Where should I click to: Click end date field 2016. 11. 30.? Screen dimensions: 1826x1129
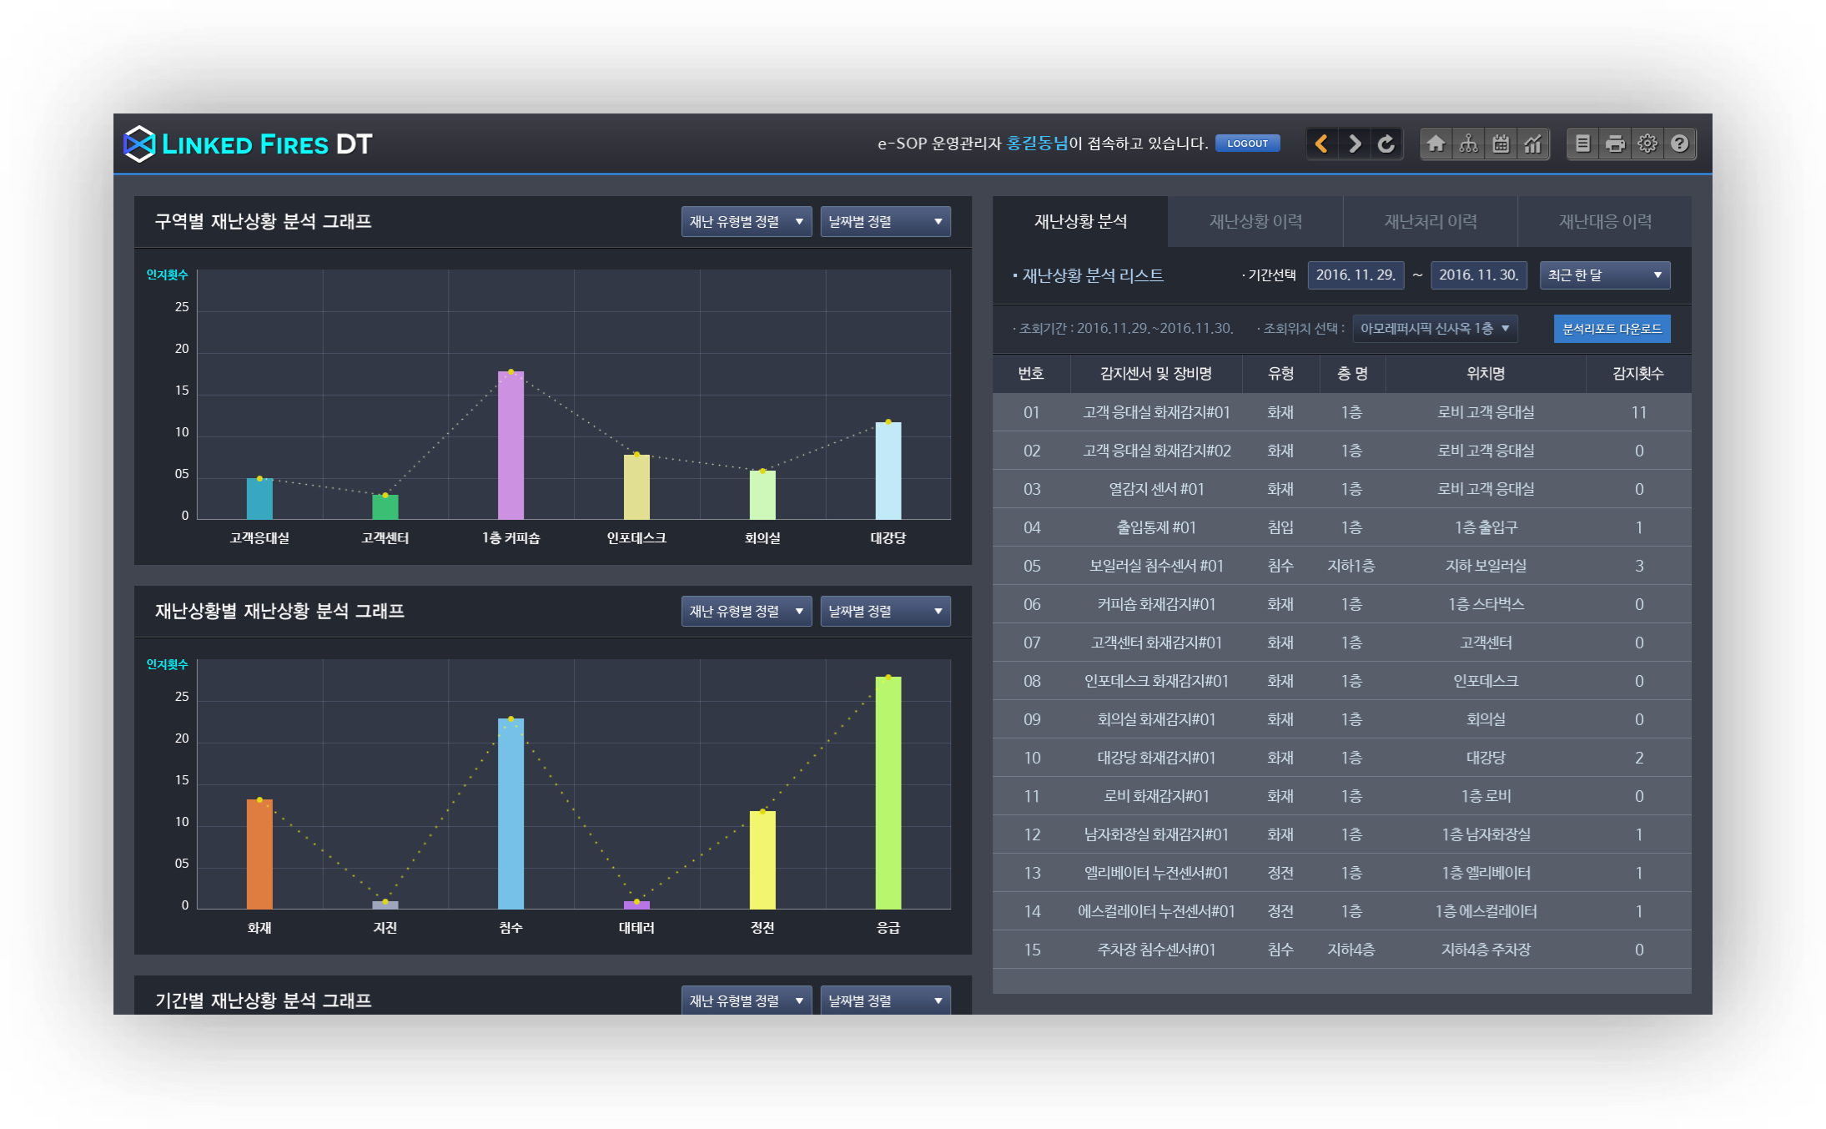(1479, 275)
